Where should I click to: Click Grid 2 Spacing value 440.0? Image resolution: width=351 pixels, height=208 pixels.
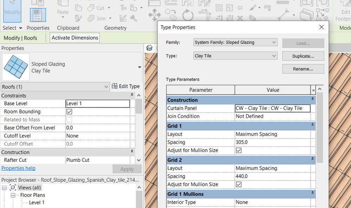pyautogui.click(x=273, y=176)
